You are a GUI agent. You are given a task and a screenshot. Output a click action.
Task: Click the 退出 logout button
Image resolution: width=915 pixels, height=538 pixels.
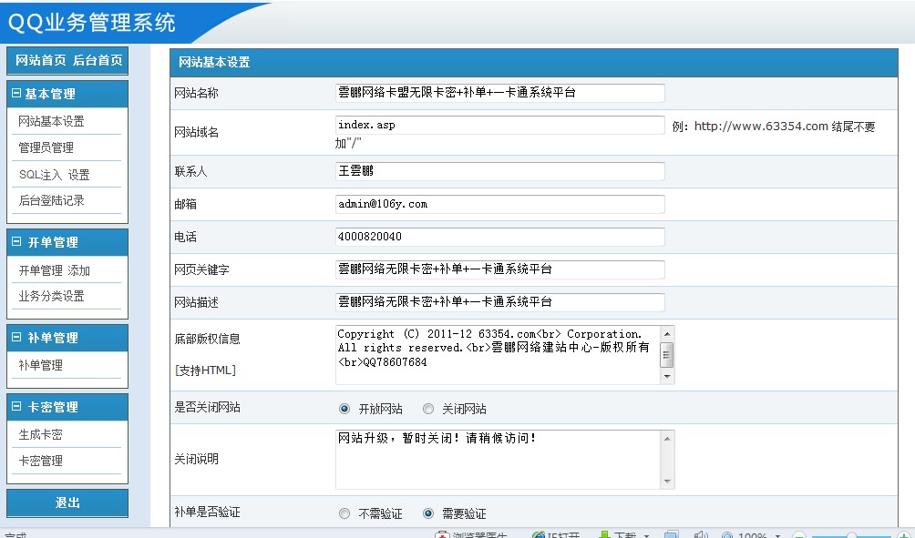point(67,502)
